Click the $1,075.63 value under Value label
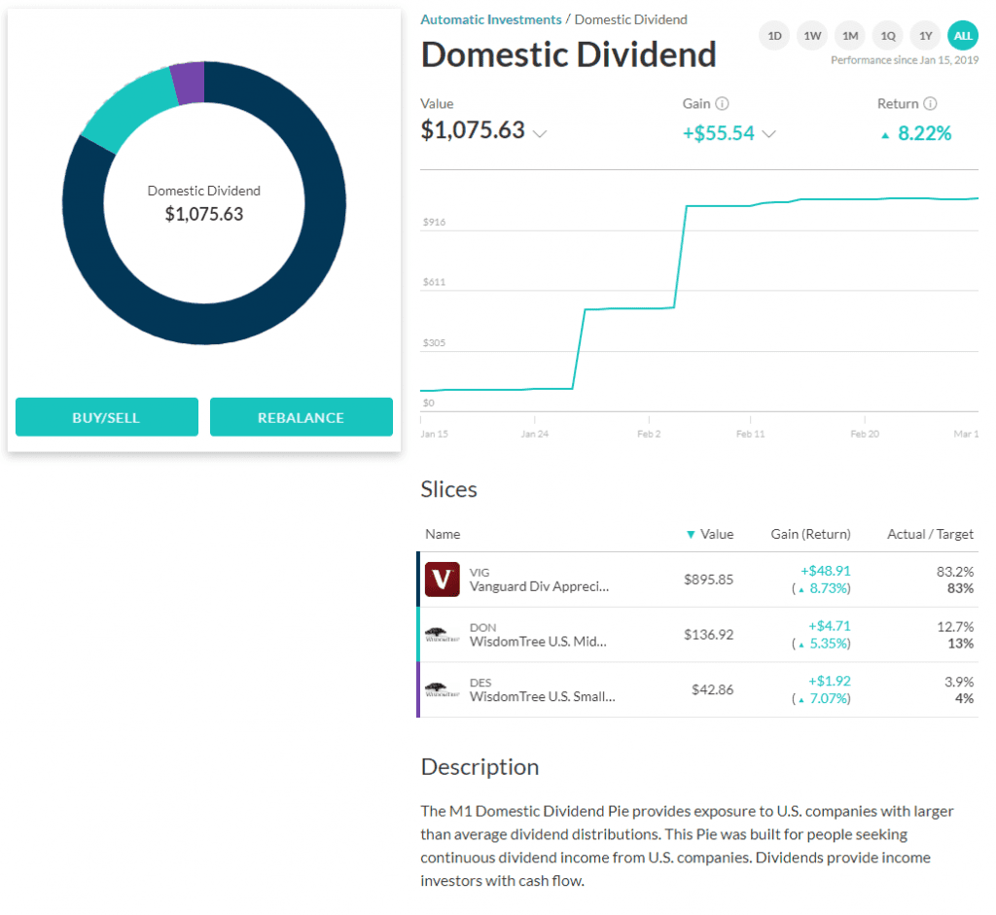The image size is (996, 915). [x=473, y=130]
